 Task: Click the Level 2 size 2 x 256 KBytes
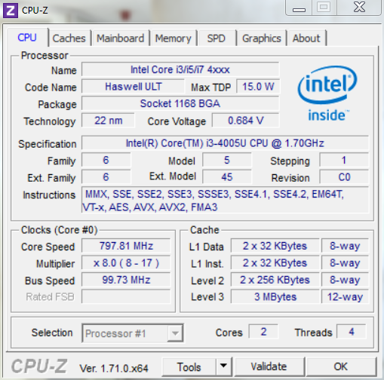(275, 280)
